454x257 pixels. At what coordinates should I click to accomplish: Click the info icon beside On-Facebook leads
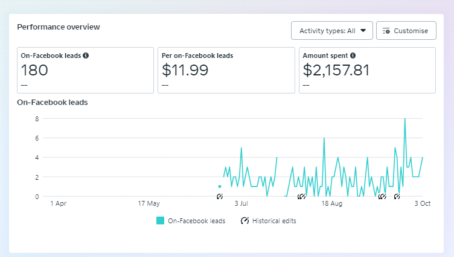(x=86, y=56)
